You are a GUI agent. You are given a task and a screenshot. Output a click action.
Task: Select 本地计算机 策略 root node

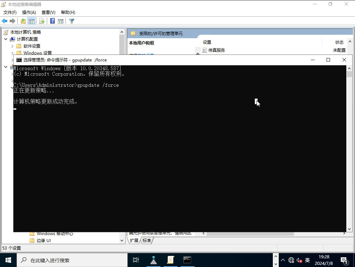click(26, 32)
